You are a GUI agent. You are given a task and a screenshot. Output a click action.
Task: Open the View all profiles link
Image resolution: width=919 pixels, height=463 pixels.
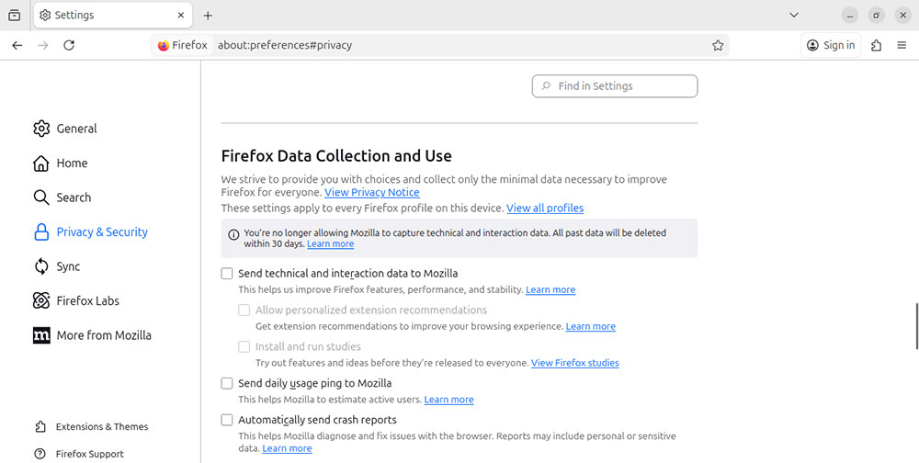click(545, 208)
